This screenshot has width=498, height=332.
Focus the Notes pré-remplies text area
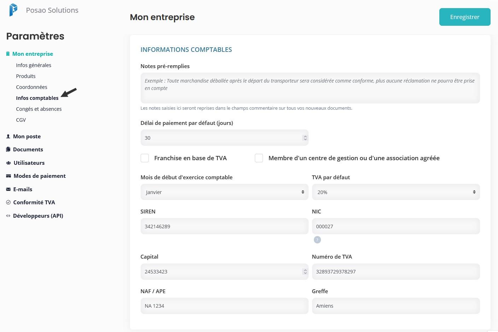[310, 88]
